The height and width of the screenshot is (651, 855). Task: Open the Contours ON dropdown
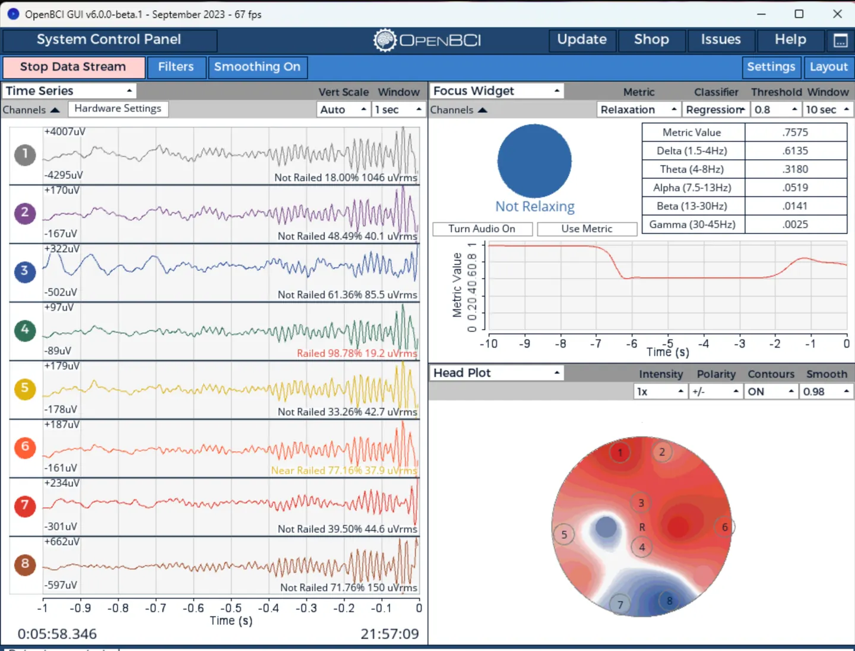click(x=771, y=392)
